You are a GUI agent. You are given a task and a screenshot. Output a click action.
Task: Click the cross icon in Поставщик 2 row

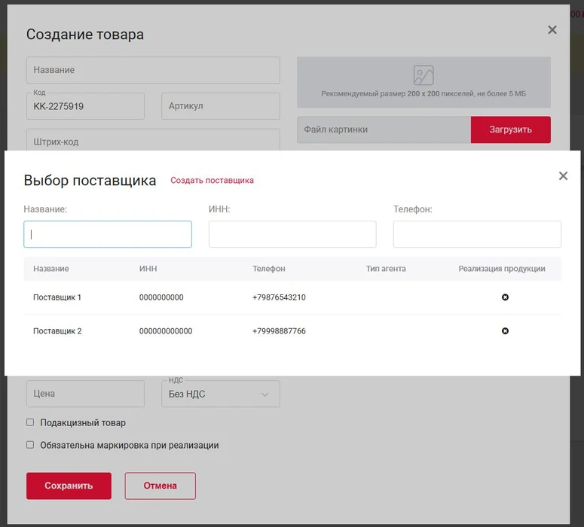point(505,331)
